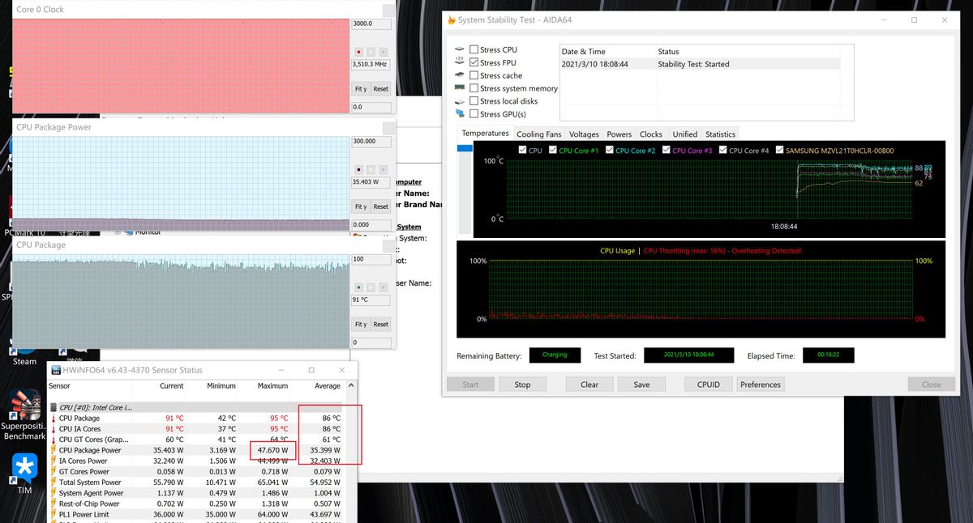Edit the Core 0 Clock maximum value field

[x=371, y=23]
